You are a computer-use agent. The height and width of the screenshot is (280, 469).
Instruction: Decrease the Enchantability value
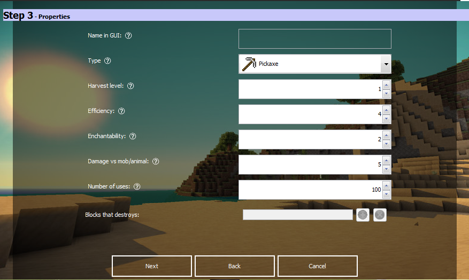pyautogui.click(x=386, y=143)
